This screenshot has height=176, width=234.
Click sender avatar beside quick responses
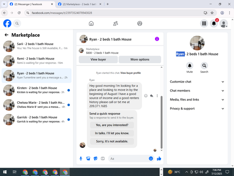pyautogui.click(x=82, y=145)
